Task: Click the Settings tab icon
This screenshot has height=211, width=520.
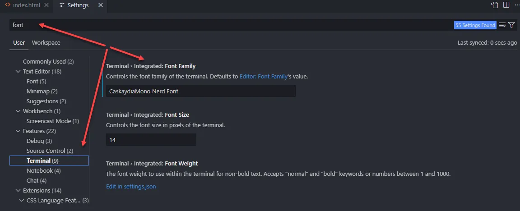Action: pyautogui.click(x=62, y=5)
